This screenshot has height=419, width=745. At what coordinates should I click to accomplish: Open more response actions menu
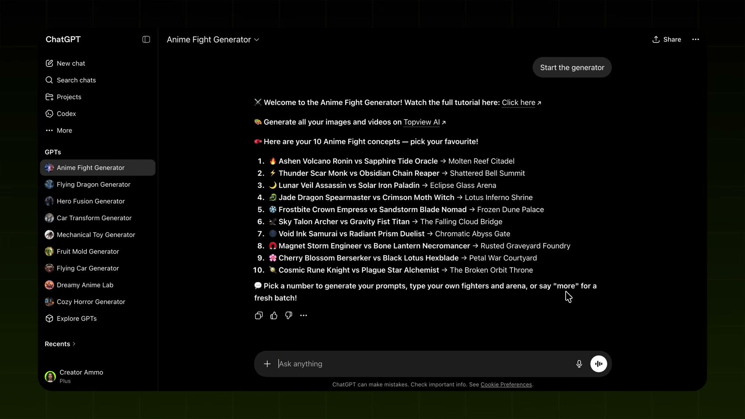click(x=303, y=315)
